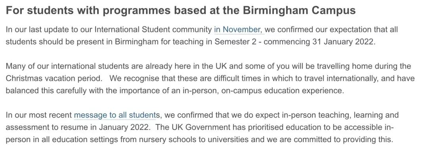Click the "in-person, on-campus education experience" phrase
Viewport: 428px width, 148px height.
pyautogui.click(x=262, y=91)
